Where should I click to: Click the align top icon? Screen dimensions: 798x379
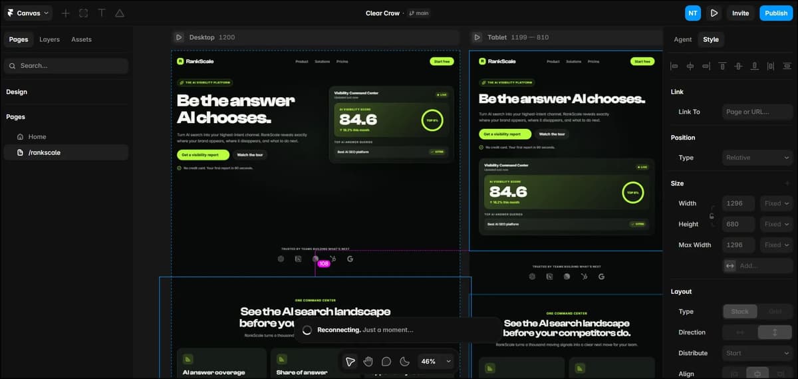click(722, 66)
